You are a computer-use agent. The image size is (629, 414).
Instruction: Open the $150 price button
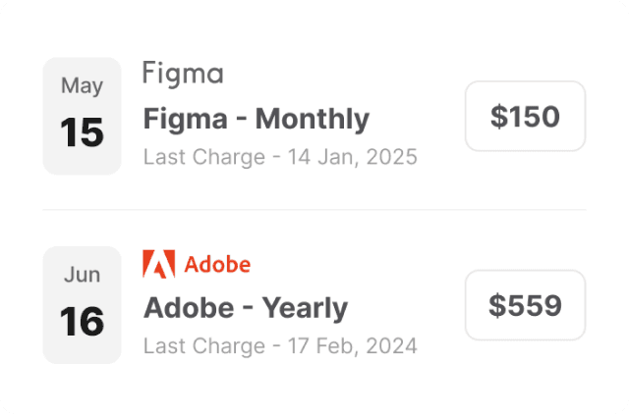525,117
